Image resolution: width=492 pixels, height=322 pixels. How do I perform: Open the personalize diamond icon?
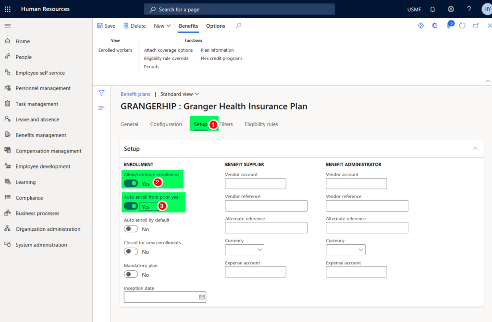[421, 25]
